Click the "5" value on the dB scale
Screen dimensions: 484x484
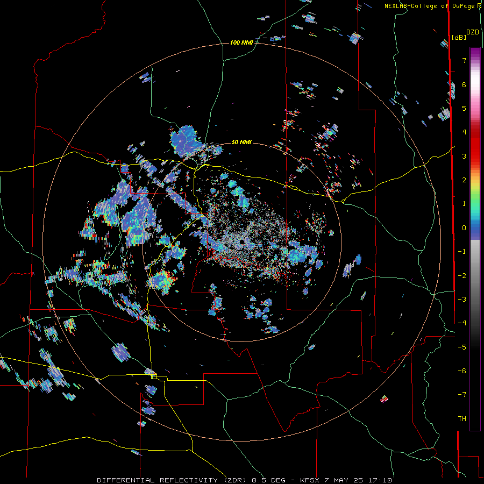click(464, 108)
